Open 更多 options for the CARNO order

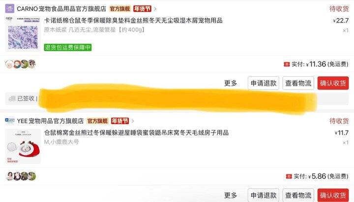click(x=231, y=83)
